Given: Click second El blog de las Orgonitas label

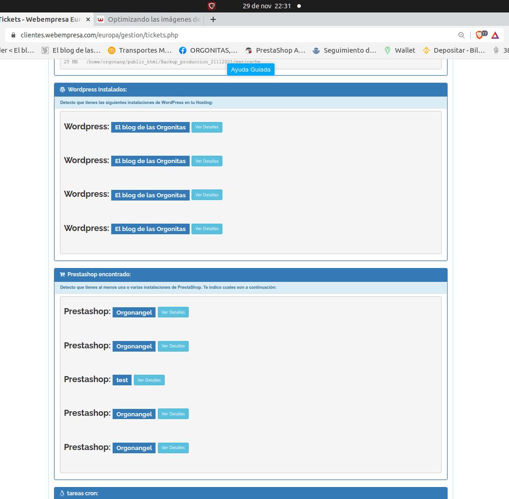Looking at the screenshot, I should (150, 161).
